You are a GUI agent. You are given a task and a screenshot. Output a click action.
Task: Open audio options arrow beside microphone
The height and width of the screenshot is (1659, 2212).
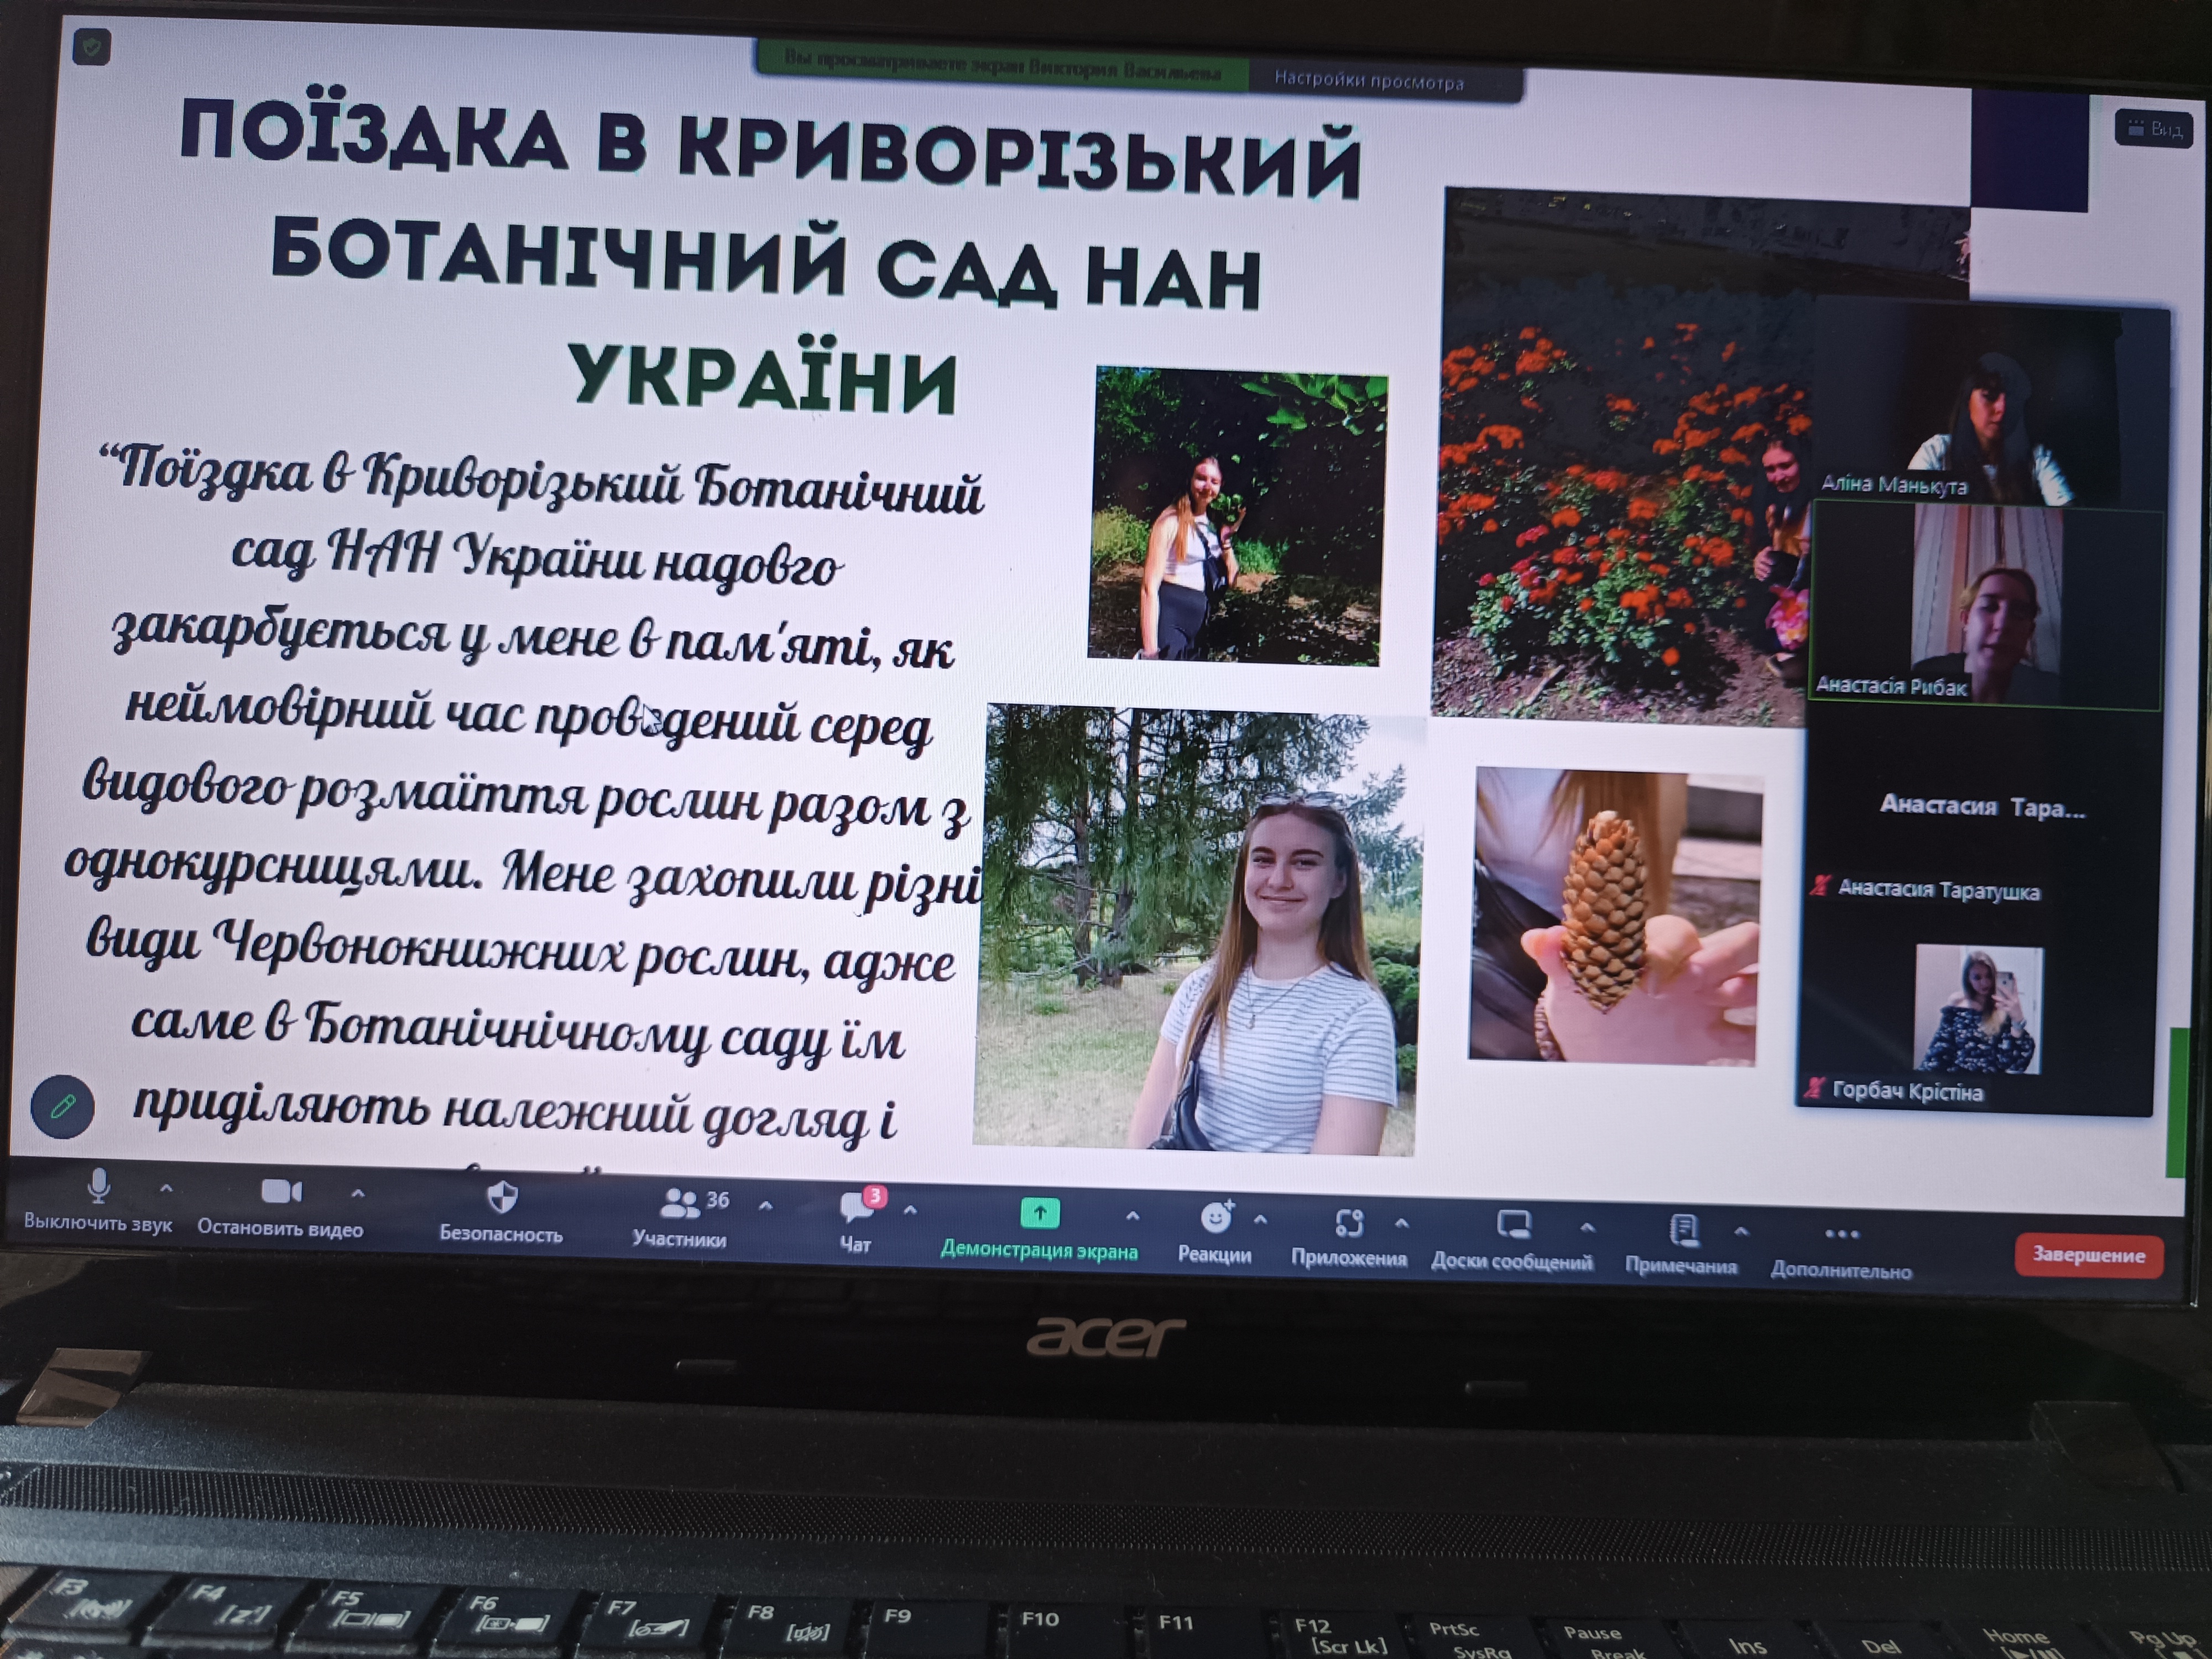coord(166,1189)
